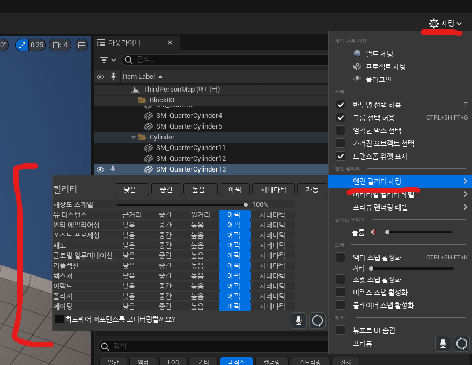Set quality preset to 중간

(166, 189)
